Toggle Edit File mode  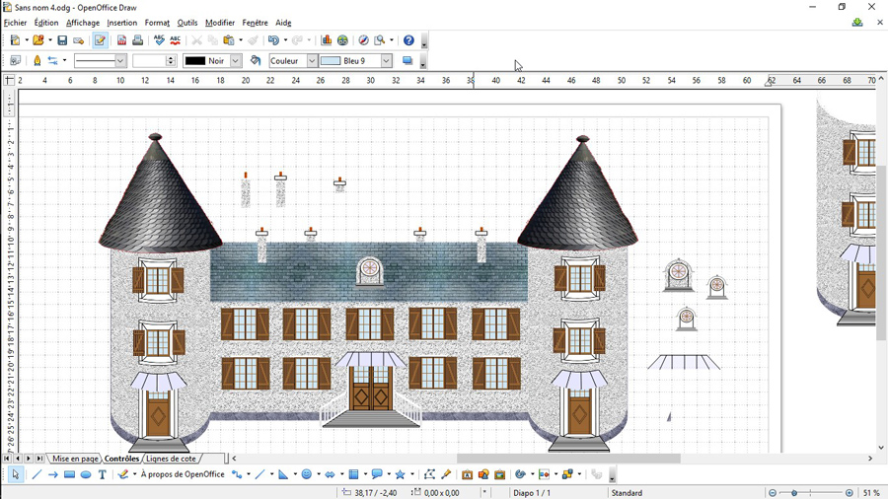[x=100, y=40]
